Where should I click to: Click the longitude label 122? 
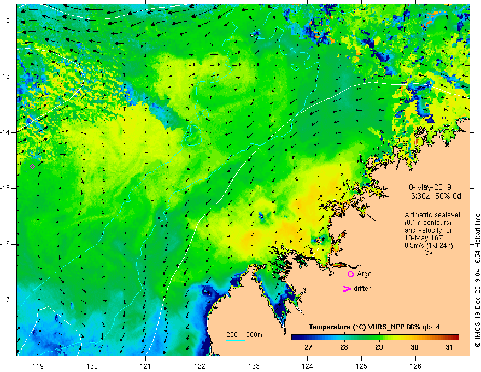click(x=200, y=366)
